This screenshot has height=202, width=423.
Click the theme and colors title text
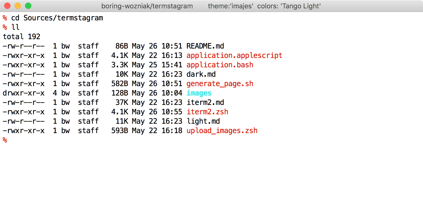pos(264,6)
